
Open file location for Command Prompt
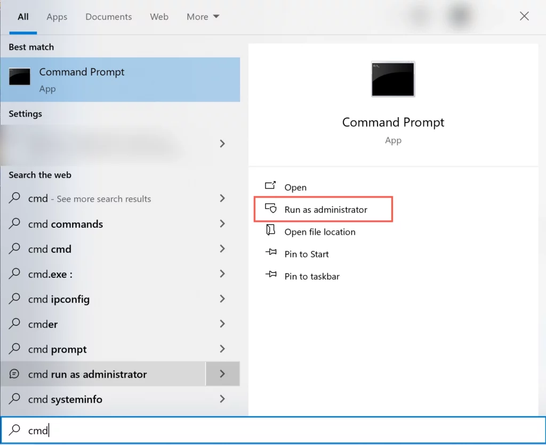click(x=271, y=232)
